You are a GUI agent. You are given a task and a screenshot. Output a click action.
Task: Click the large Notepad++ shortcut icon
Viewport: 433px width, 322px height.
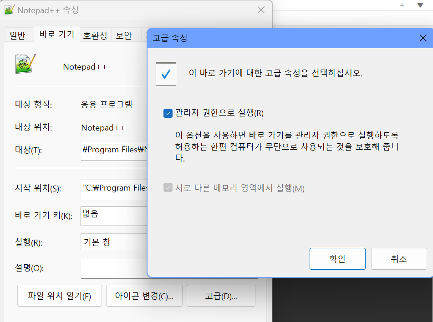(25, 64)
